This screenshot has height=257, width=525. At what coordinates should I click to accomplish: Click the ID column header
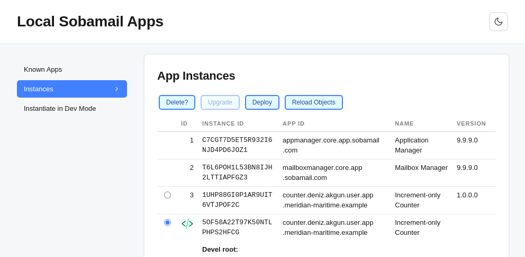pyautogui.click(x=184, y=123)
